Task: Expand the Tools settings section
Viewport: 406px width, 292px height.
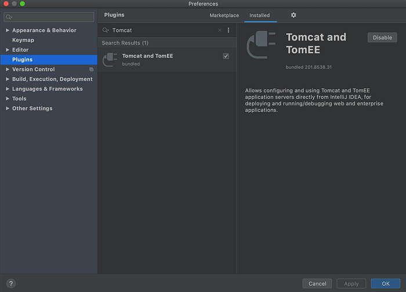Action: pos(8,98)
